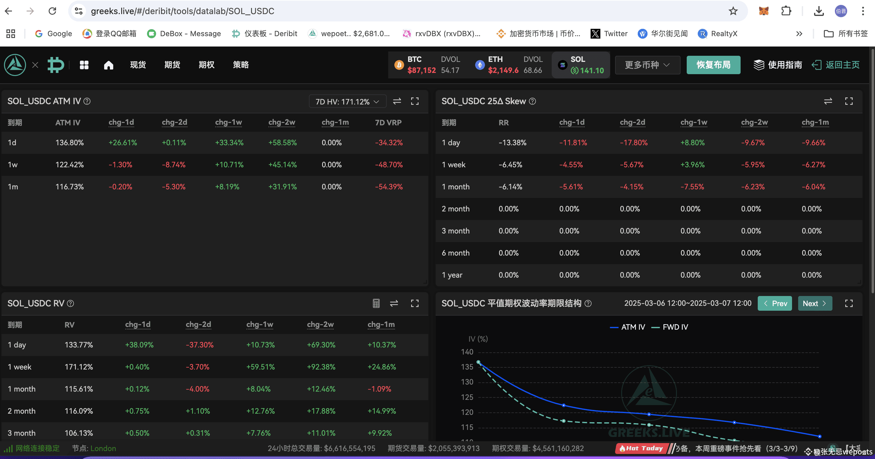Open the apps grid icon in navigation bar

pyautogui.click(x=84, y=65)
